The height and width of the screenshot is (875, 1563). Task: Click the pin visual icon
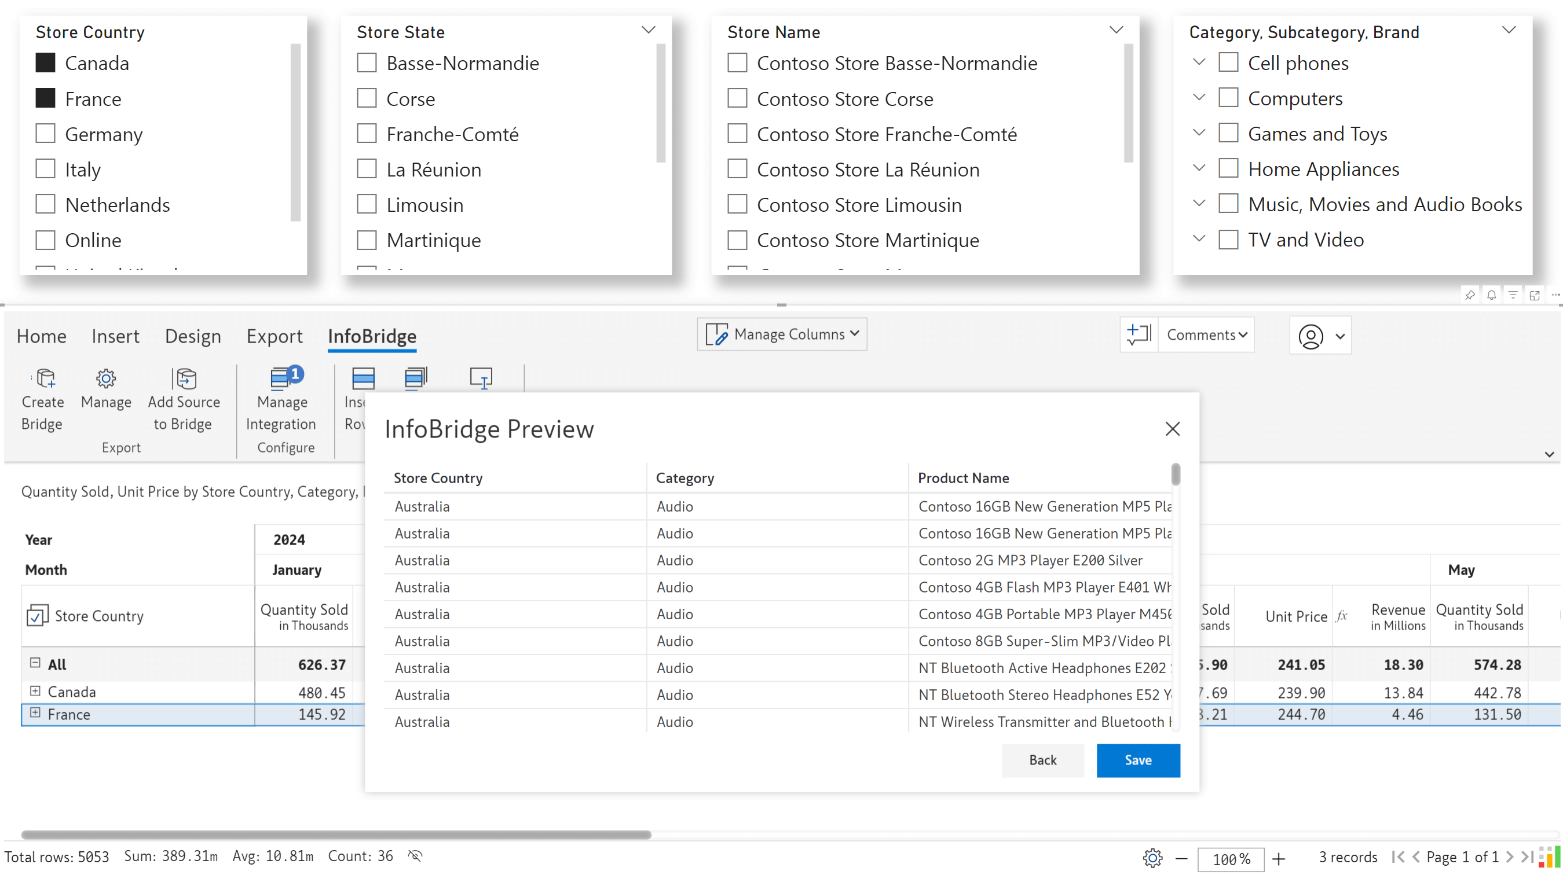[x=1470, y=295]
